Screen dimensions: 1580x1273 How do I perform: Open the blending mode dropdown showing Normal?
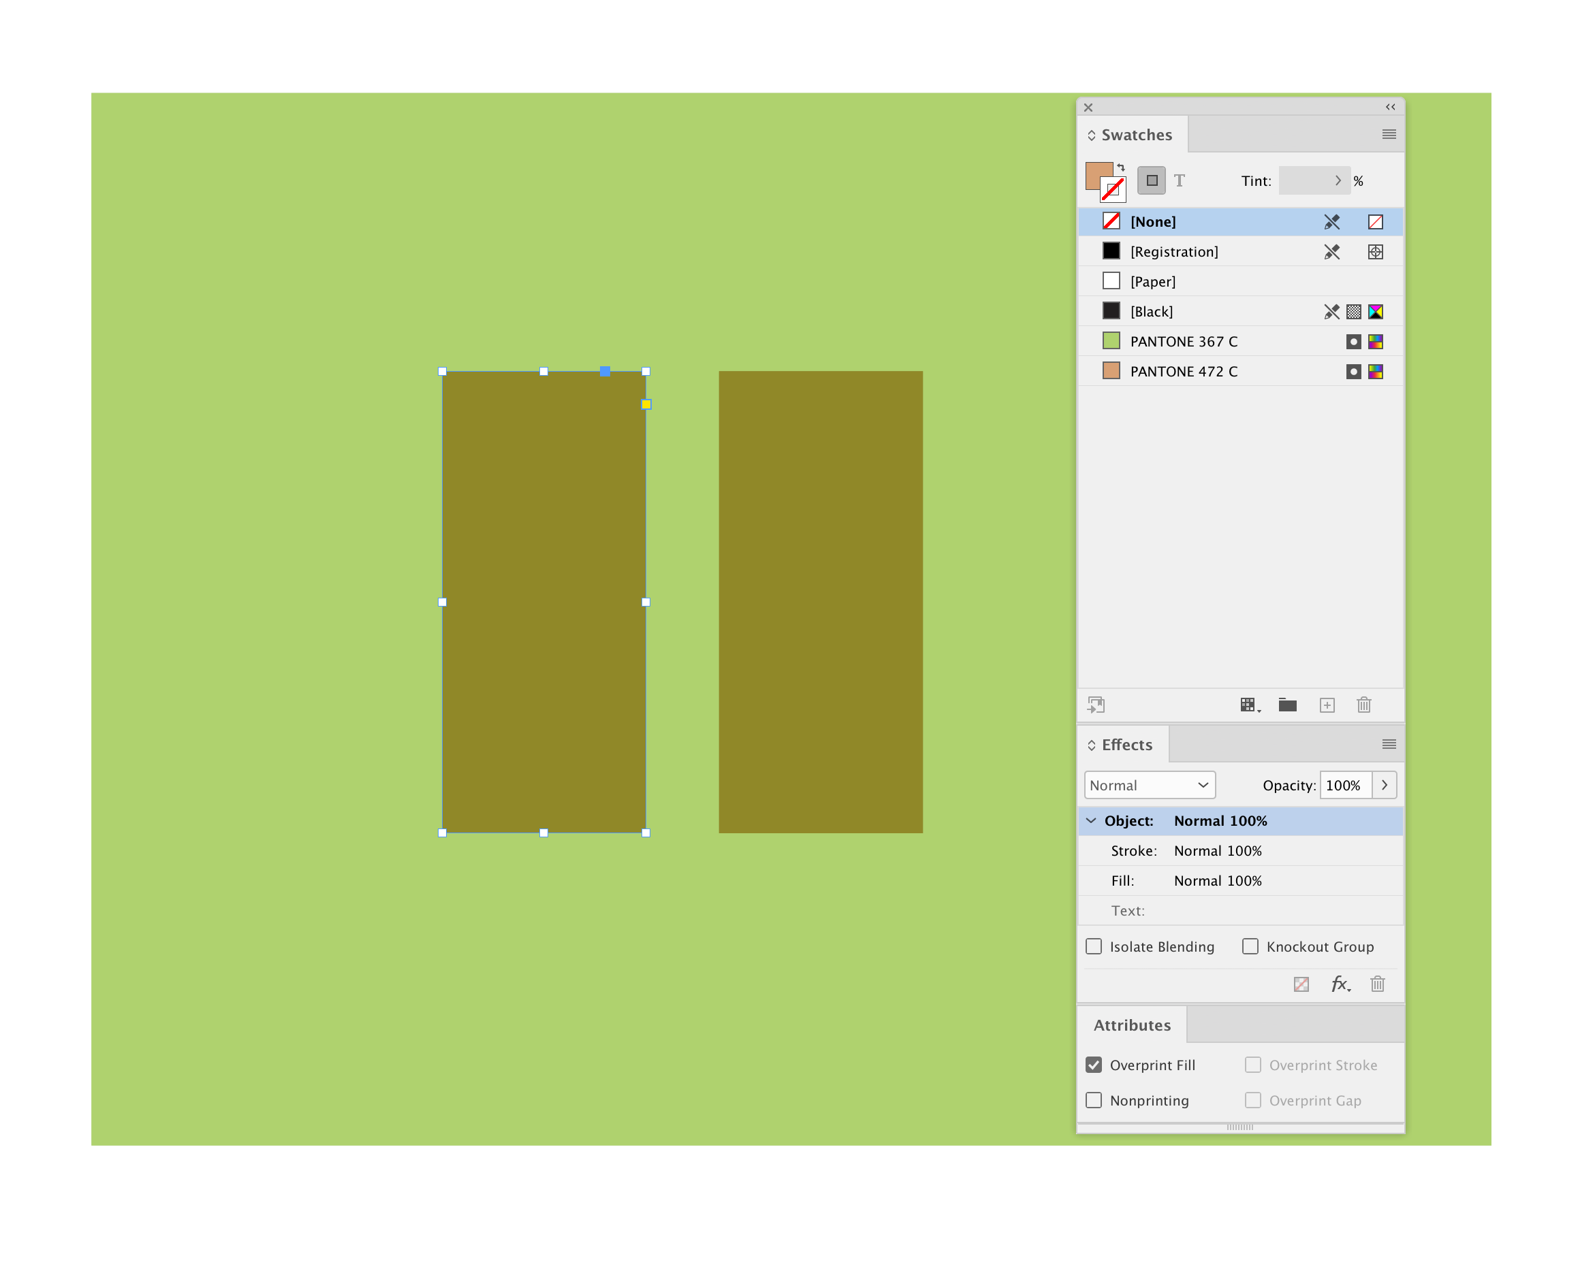point(1149,785)
